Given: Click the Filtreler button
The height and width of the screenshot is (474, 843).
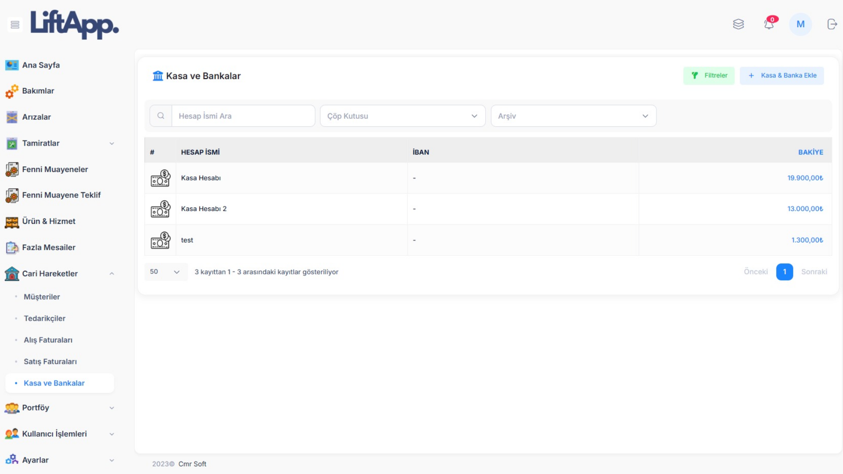Looking at the screenshot, I should pos(709,75).
